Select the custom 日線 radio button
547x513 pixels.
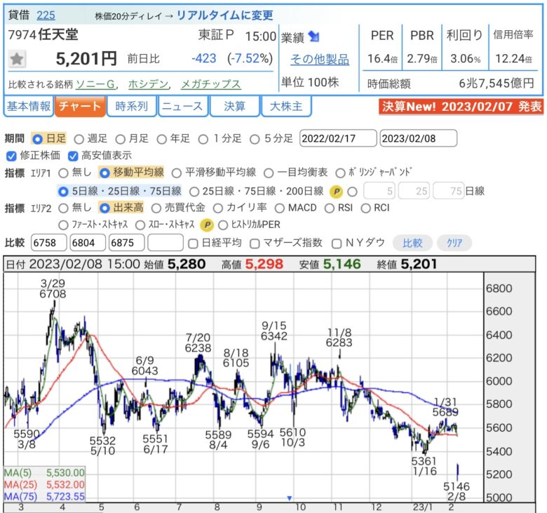pos(352,192)
